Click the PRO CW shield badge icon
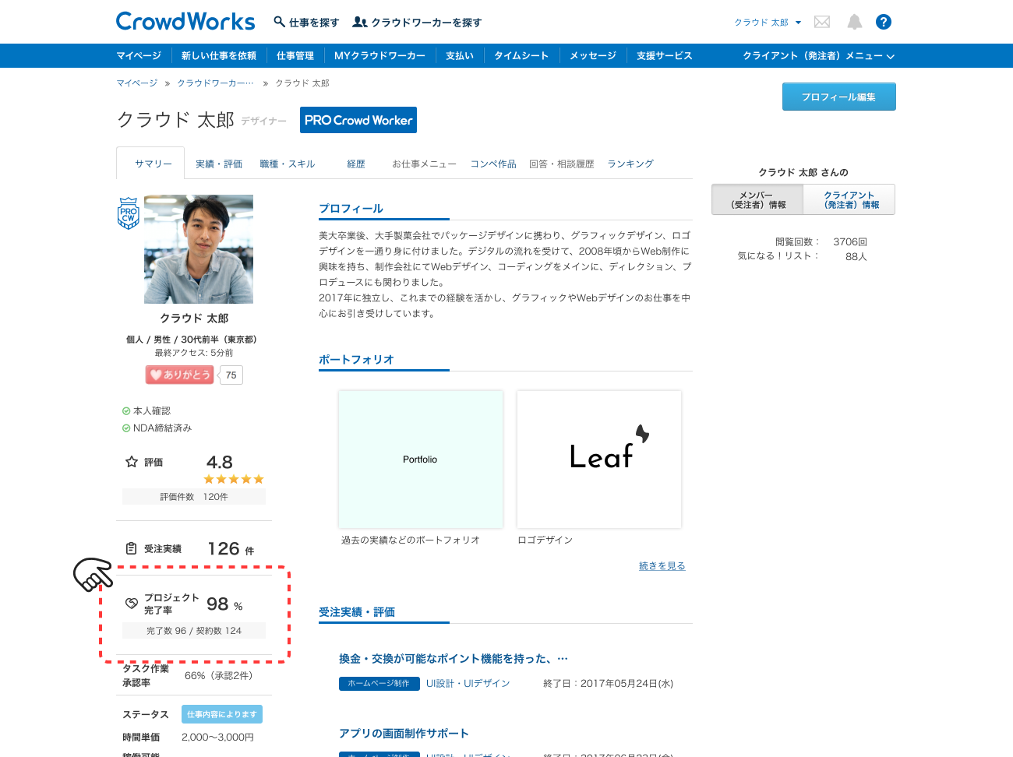The width and height of the screenshot is (1013, 757). click(x=128, y=213)
